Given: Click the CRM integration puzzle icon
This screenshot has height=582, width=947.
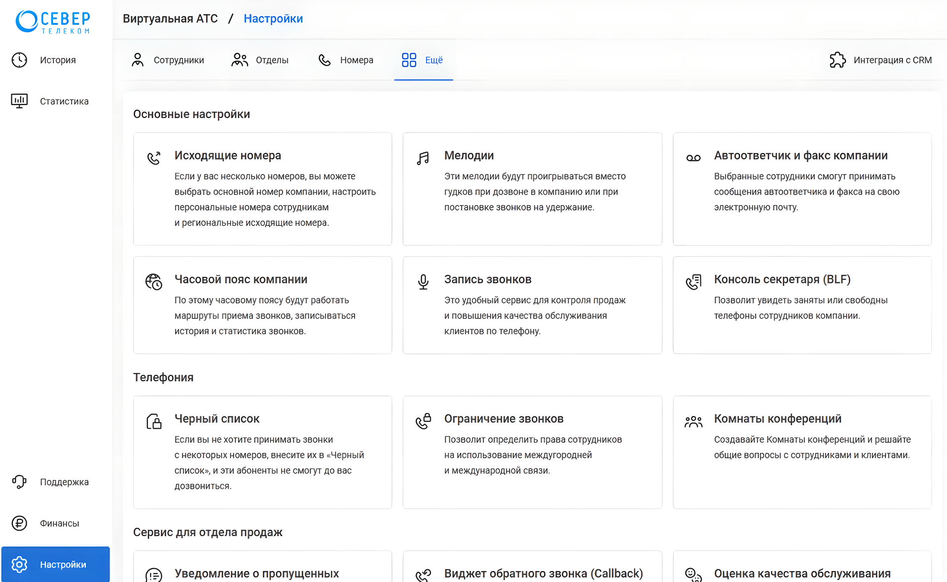Looking at the screenshot, I should [838, 60].
